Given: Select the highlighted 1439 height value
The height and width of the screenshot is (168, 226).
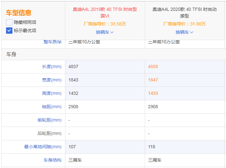Looking at the screenshot, I should [x=153, y=93].
